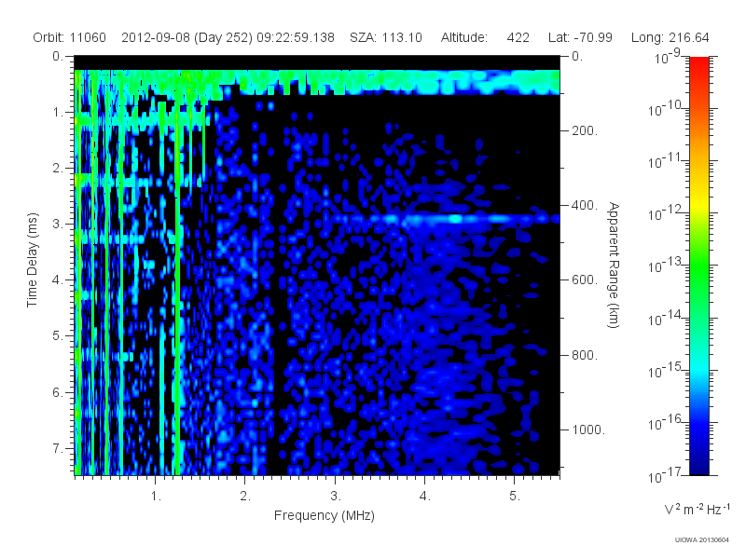Viewport: 746px width, 559px height.
Task: Click the '1000.' apparent range tick label
Action: (588, 429)
